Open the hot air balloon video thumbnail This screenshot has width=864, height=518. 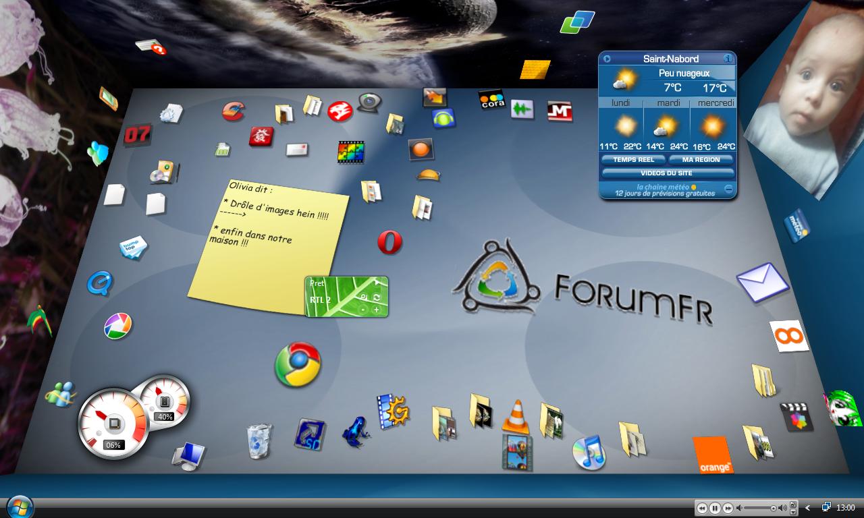[517, 452]
